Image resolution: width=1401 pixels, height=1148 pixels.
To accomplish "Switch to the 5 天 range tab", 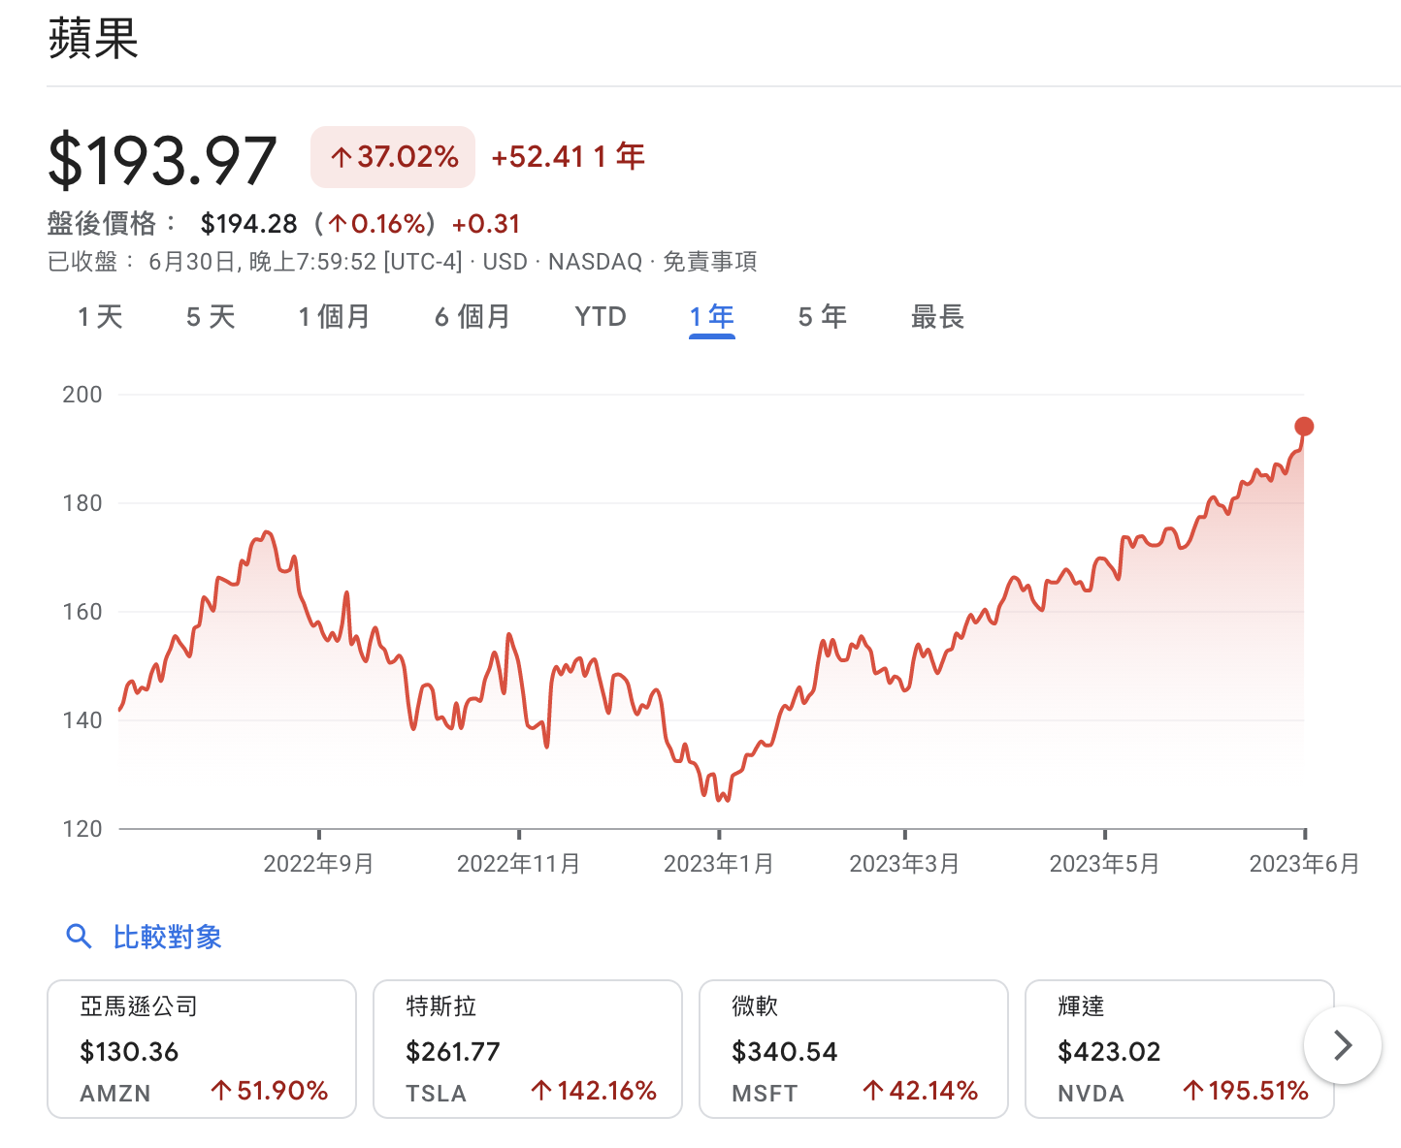I will click(x=211, y=317).
